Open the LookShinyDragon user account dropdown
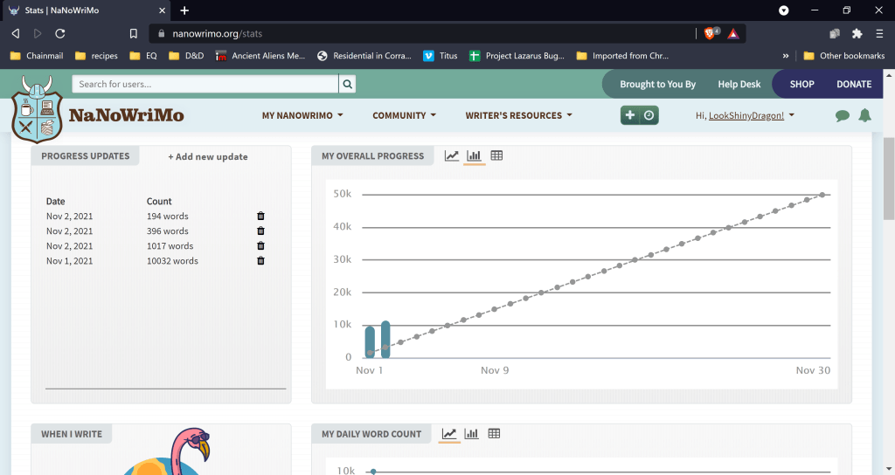This screenshot has height=475, width=895. click(x=745, y=115)
